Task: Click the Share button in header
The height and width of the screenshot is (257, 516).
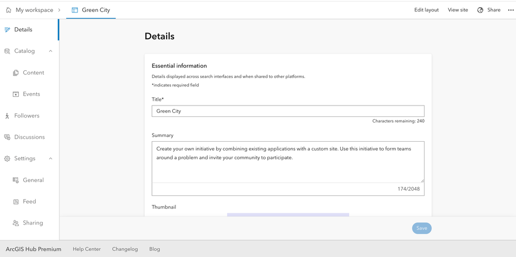Action: [489, 10]
